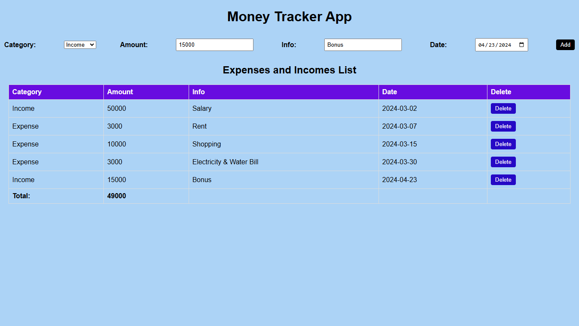Delete the Salary income row
The image size is (579, 326).
click(503, 108)
